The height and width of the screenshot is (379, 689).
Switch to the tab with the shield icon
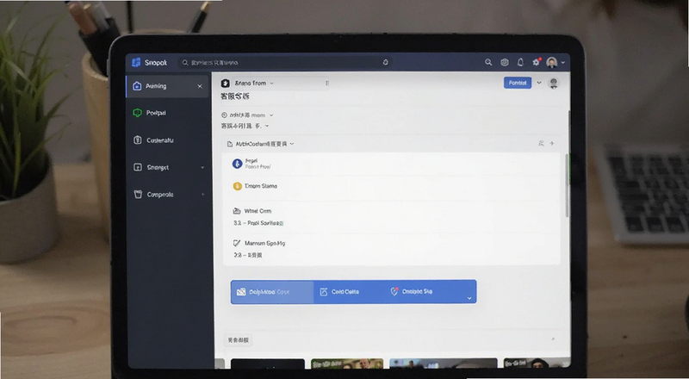coord(412,291)
